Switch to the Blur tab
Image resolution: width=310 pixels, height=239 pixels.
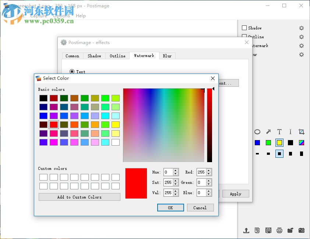click(168, 56)
